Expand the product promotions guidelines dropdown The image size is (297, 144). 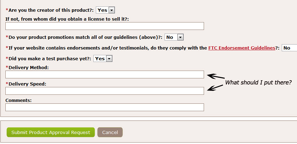click(x=174, y=37)
